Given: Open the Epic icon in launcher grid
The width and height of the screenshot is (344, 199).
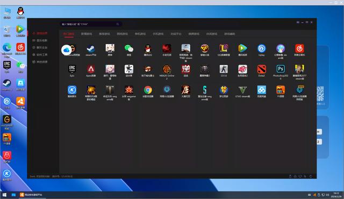Looking at the screenshot, I should [x=72, y=69].
